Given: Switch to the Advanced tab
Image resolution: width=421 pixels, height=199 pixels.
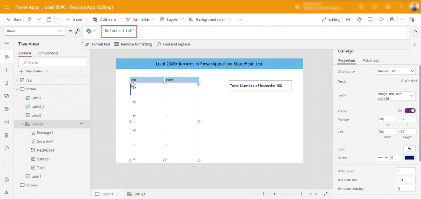Looking at the screenshot, I should pos(371,61).
